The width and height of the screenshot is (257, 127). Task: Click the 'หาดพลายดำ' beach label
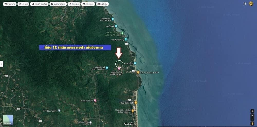pyautogui.click(x=128, y=63)
